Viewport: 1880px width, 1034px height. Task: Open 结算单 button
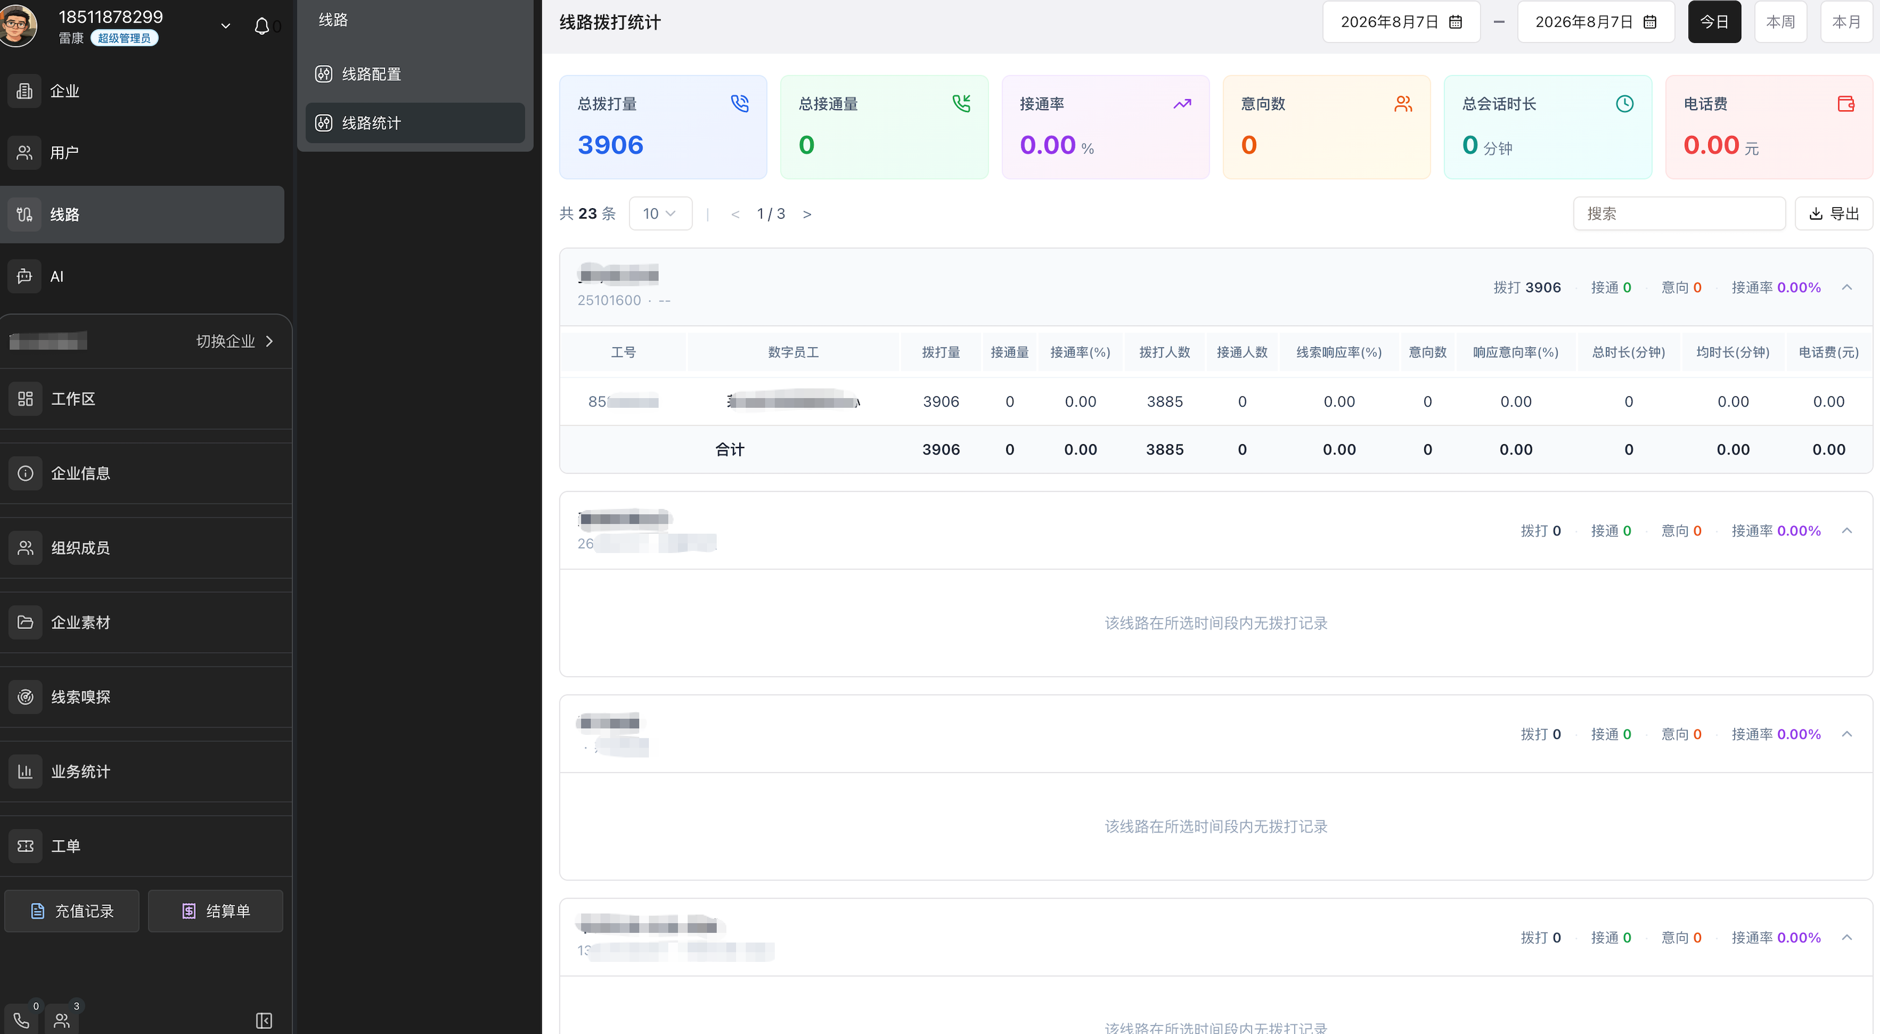[x=215, y=910]
